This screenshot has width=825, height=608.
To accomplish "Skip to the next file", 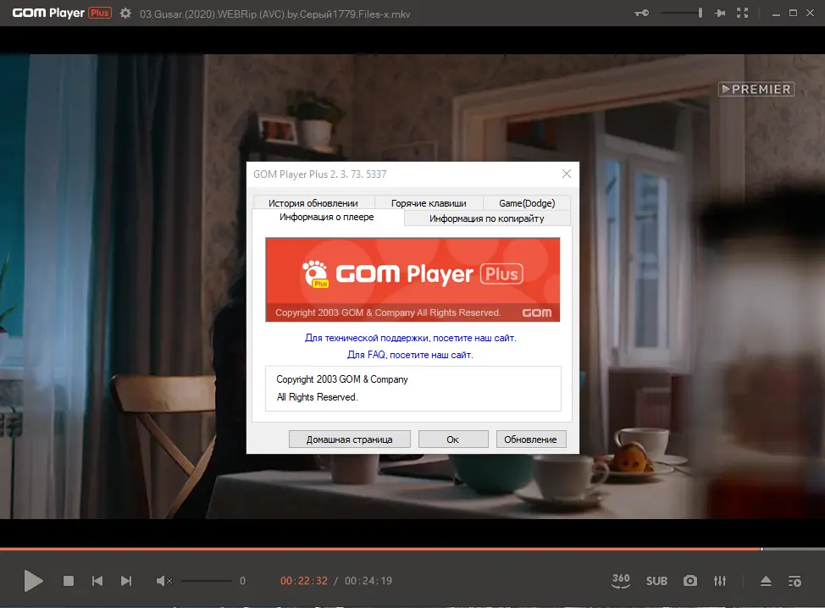I will tap(126, 581).
